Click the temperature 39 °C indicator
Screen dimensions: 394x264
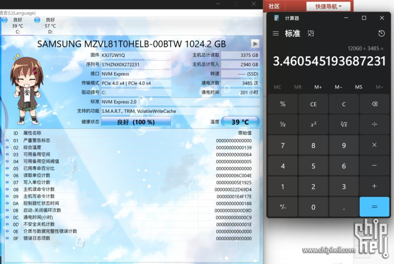[x=240, y=122]
